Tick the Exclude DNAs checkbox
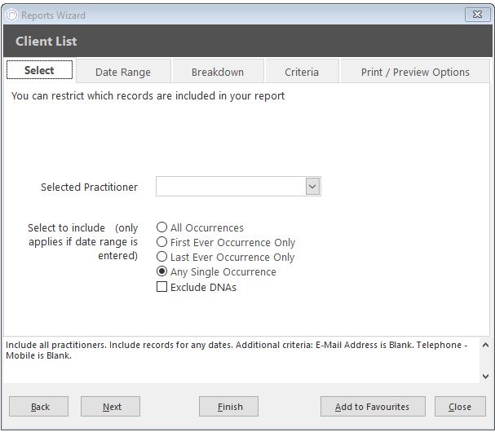This screenshot has width=495, height=432. coord(162,287)
